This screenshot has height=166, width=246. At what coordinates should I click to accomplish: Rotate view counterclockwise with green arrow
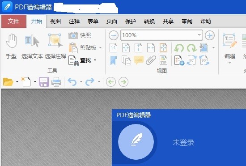click(x=179, y=48)
